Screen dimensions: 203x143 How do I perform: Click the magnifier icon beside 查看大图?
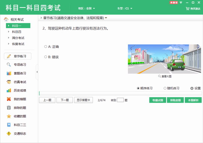[x=159, y=76]
